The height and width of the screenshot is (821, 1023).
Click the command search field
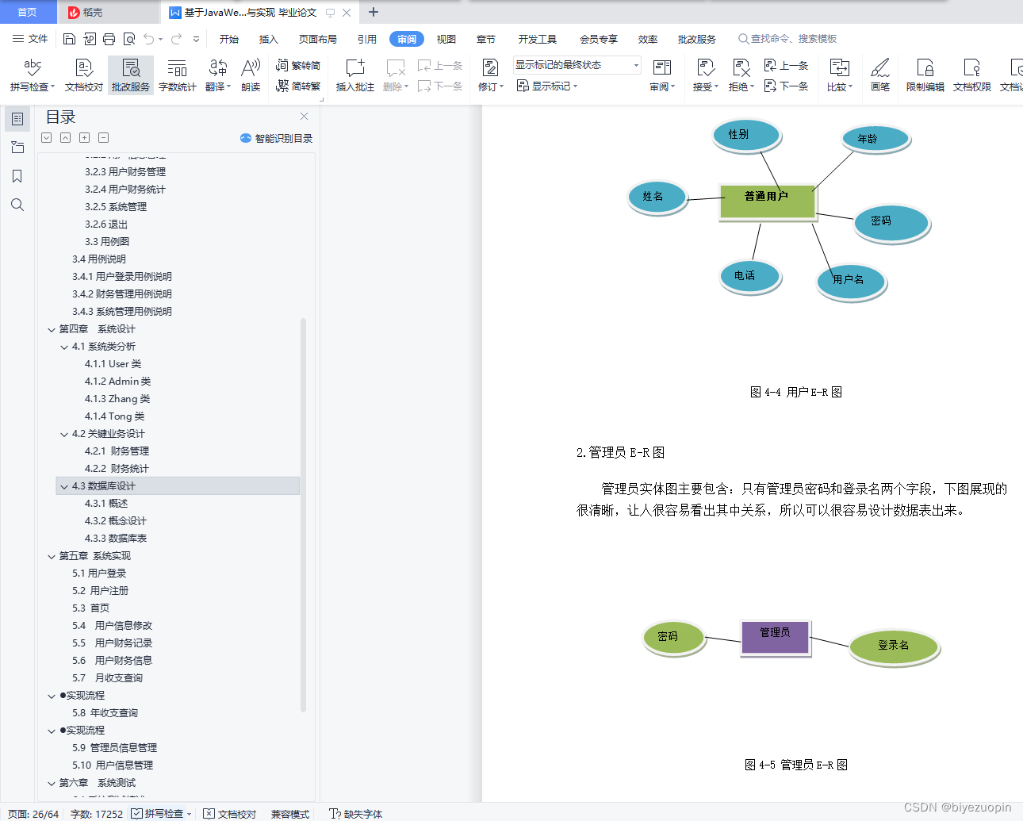coord(789,39)
